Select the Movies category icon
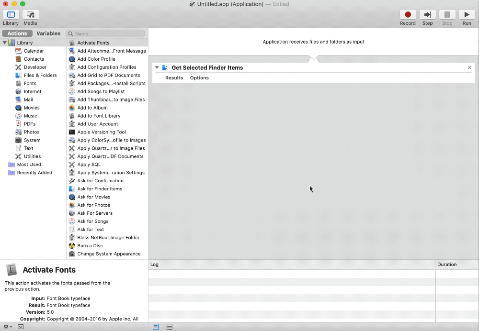 point(18,108)
